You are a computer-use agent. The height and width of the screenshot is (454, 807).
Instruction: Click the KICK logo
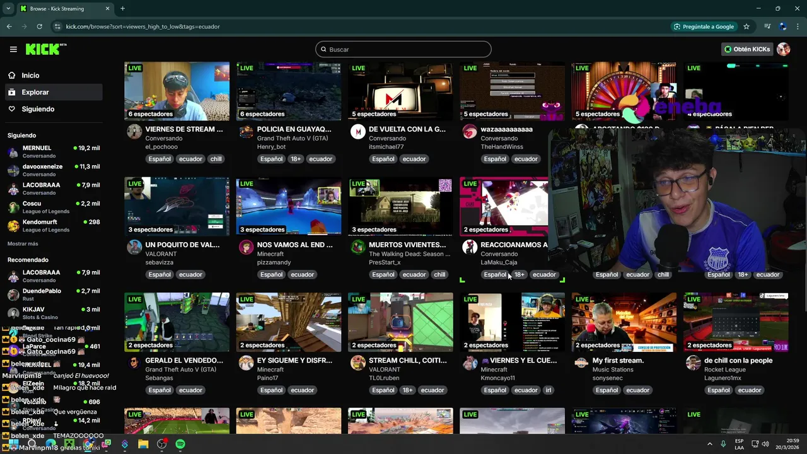(x=46, y=49)
